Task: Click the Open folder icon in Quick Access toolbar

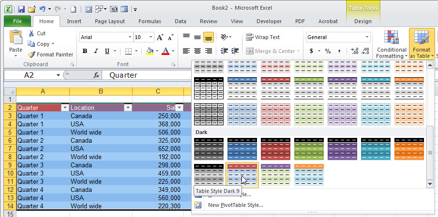Action: pos(31,9)
